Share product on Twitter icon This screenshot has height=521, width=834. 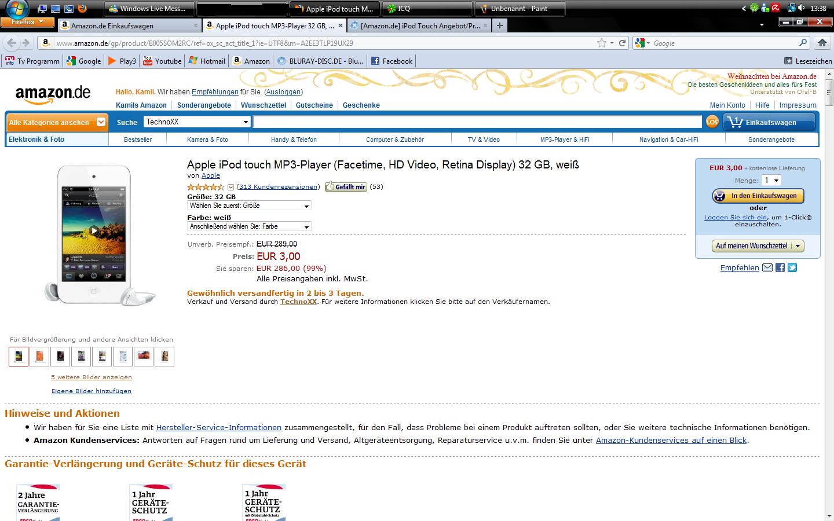pyautogui.click(x=792, y=267)
